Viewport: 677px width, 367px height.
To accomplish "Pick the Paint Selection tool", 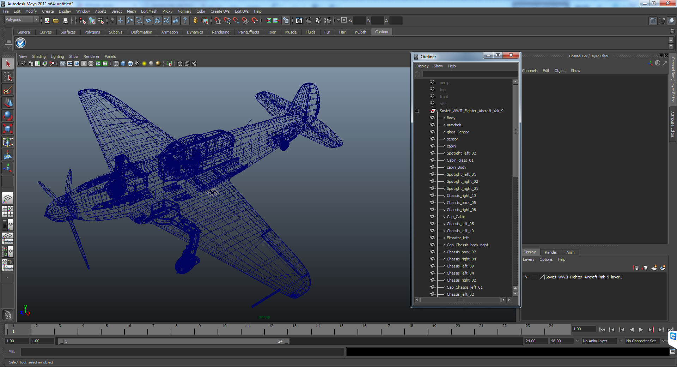I will [8, 90].
